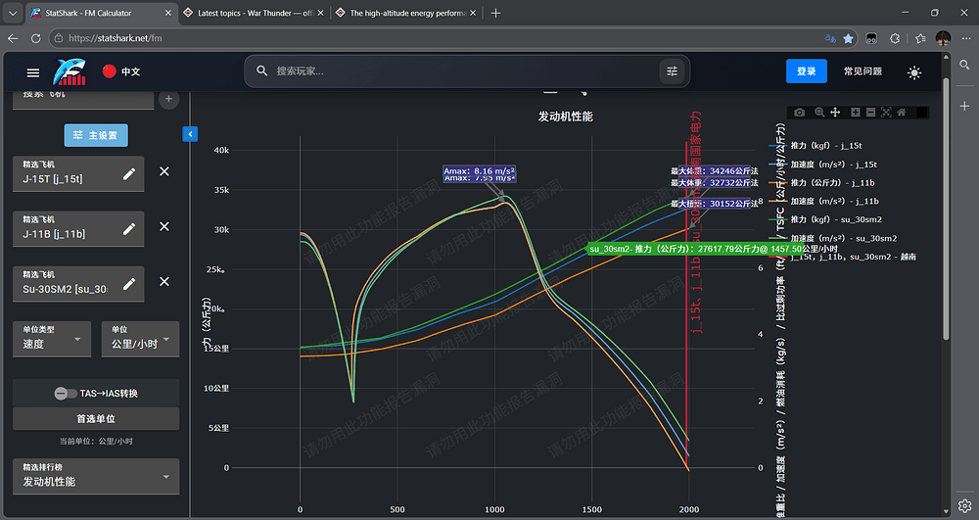The width and height of the screenshot is (979, 520).
Task: Expand the 精选排行榜 engine performance dropdown
Action: 95,476
